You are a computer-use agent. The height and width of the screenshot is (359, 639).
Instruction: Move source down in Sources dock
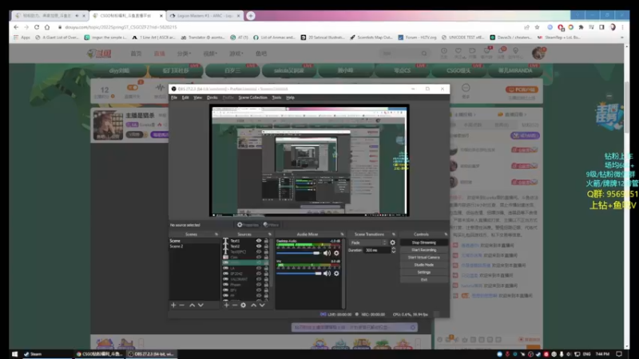click(x=262, y=305)
